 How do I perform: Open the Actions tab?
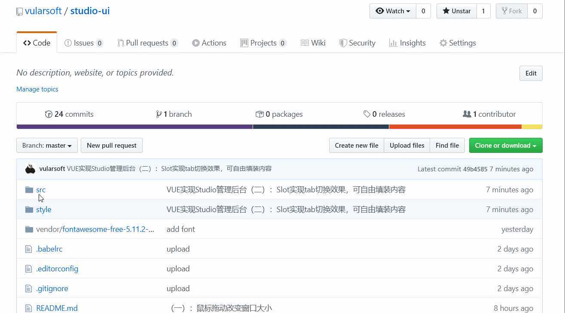tap(209, 43)
